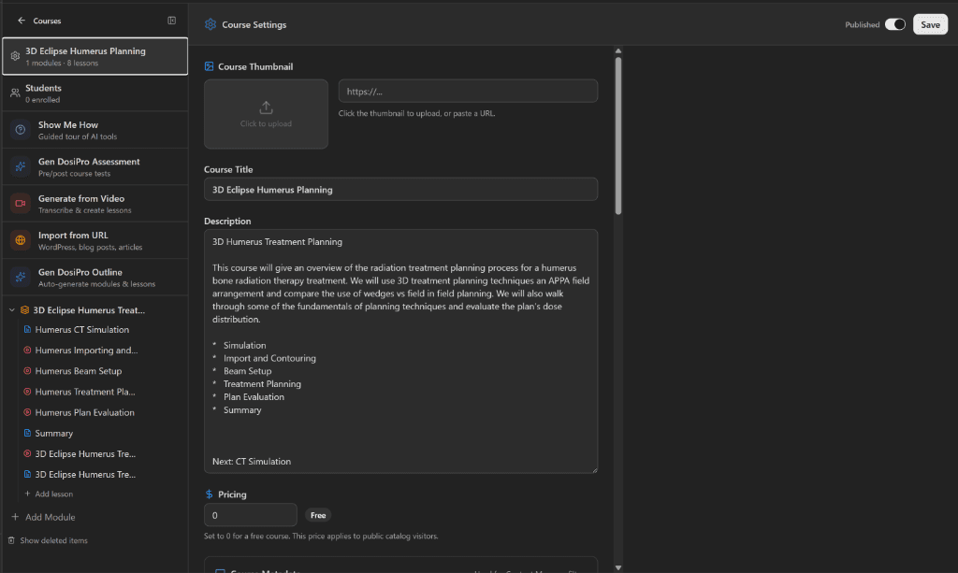Click the Course Settings gear icon in header
The width and height of the screenshot is (958, 573).
[x=210, y=24]
